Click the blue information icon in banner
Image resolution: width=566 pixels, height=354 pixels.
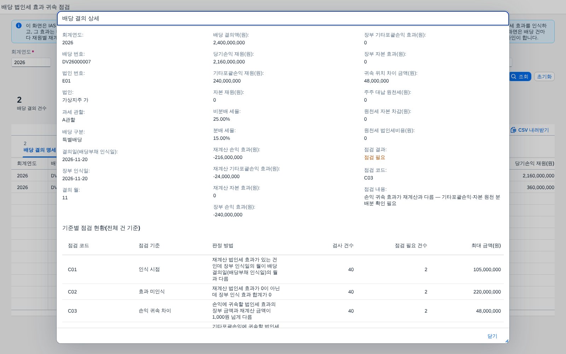pos(19,25)
